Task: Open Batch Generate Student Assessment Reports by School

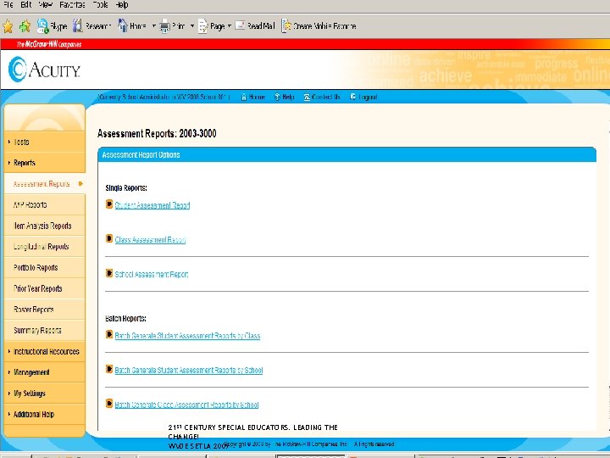Action: (x=189, y=371)
